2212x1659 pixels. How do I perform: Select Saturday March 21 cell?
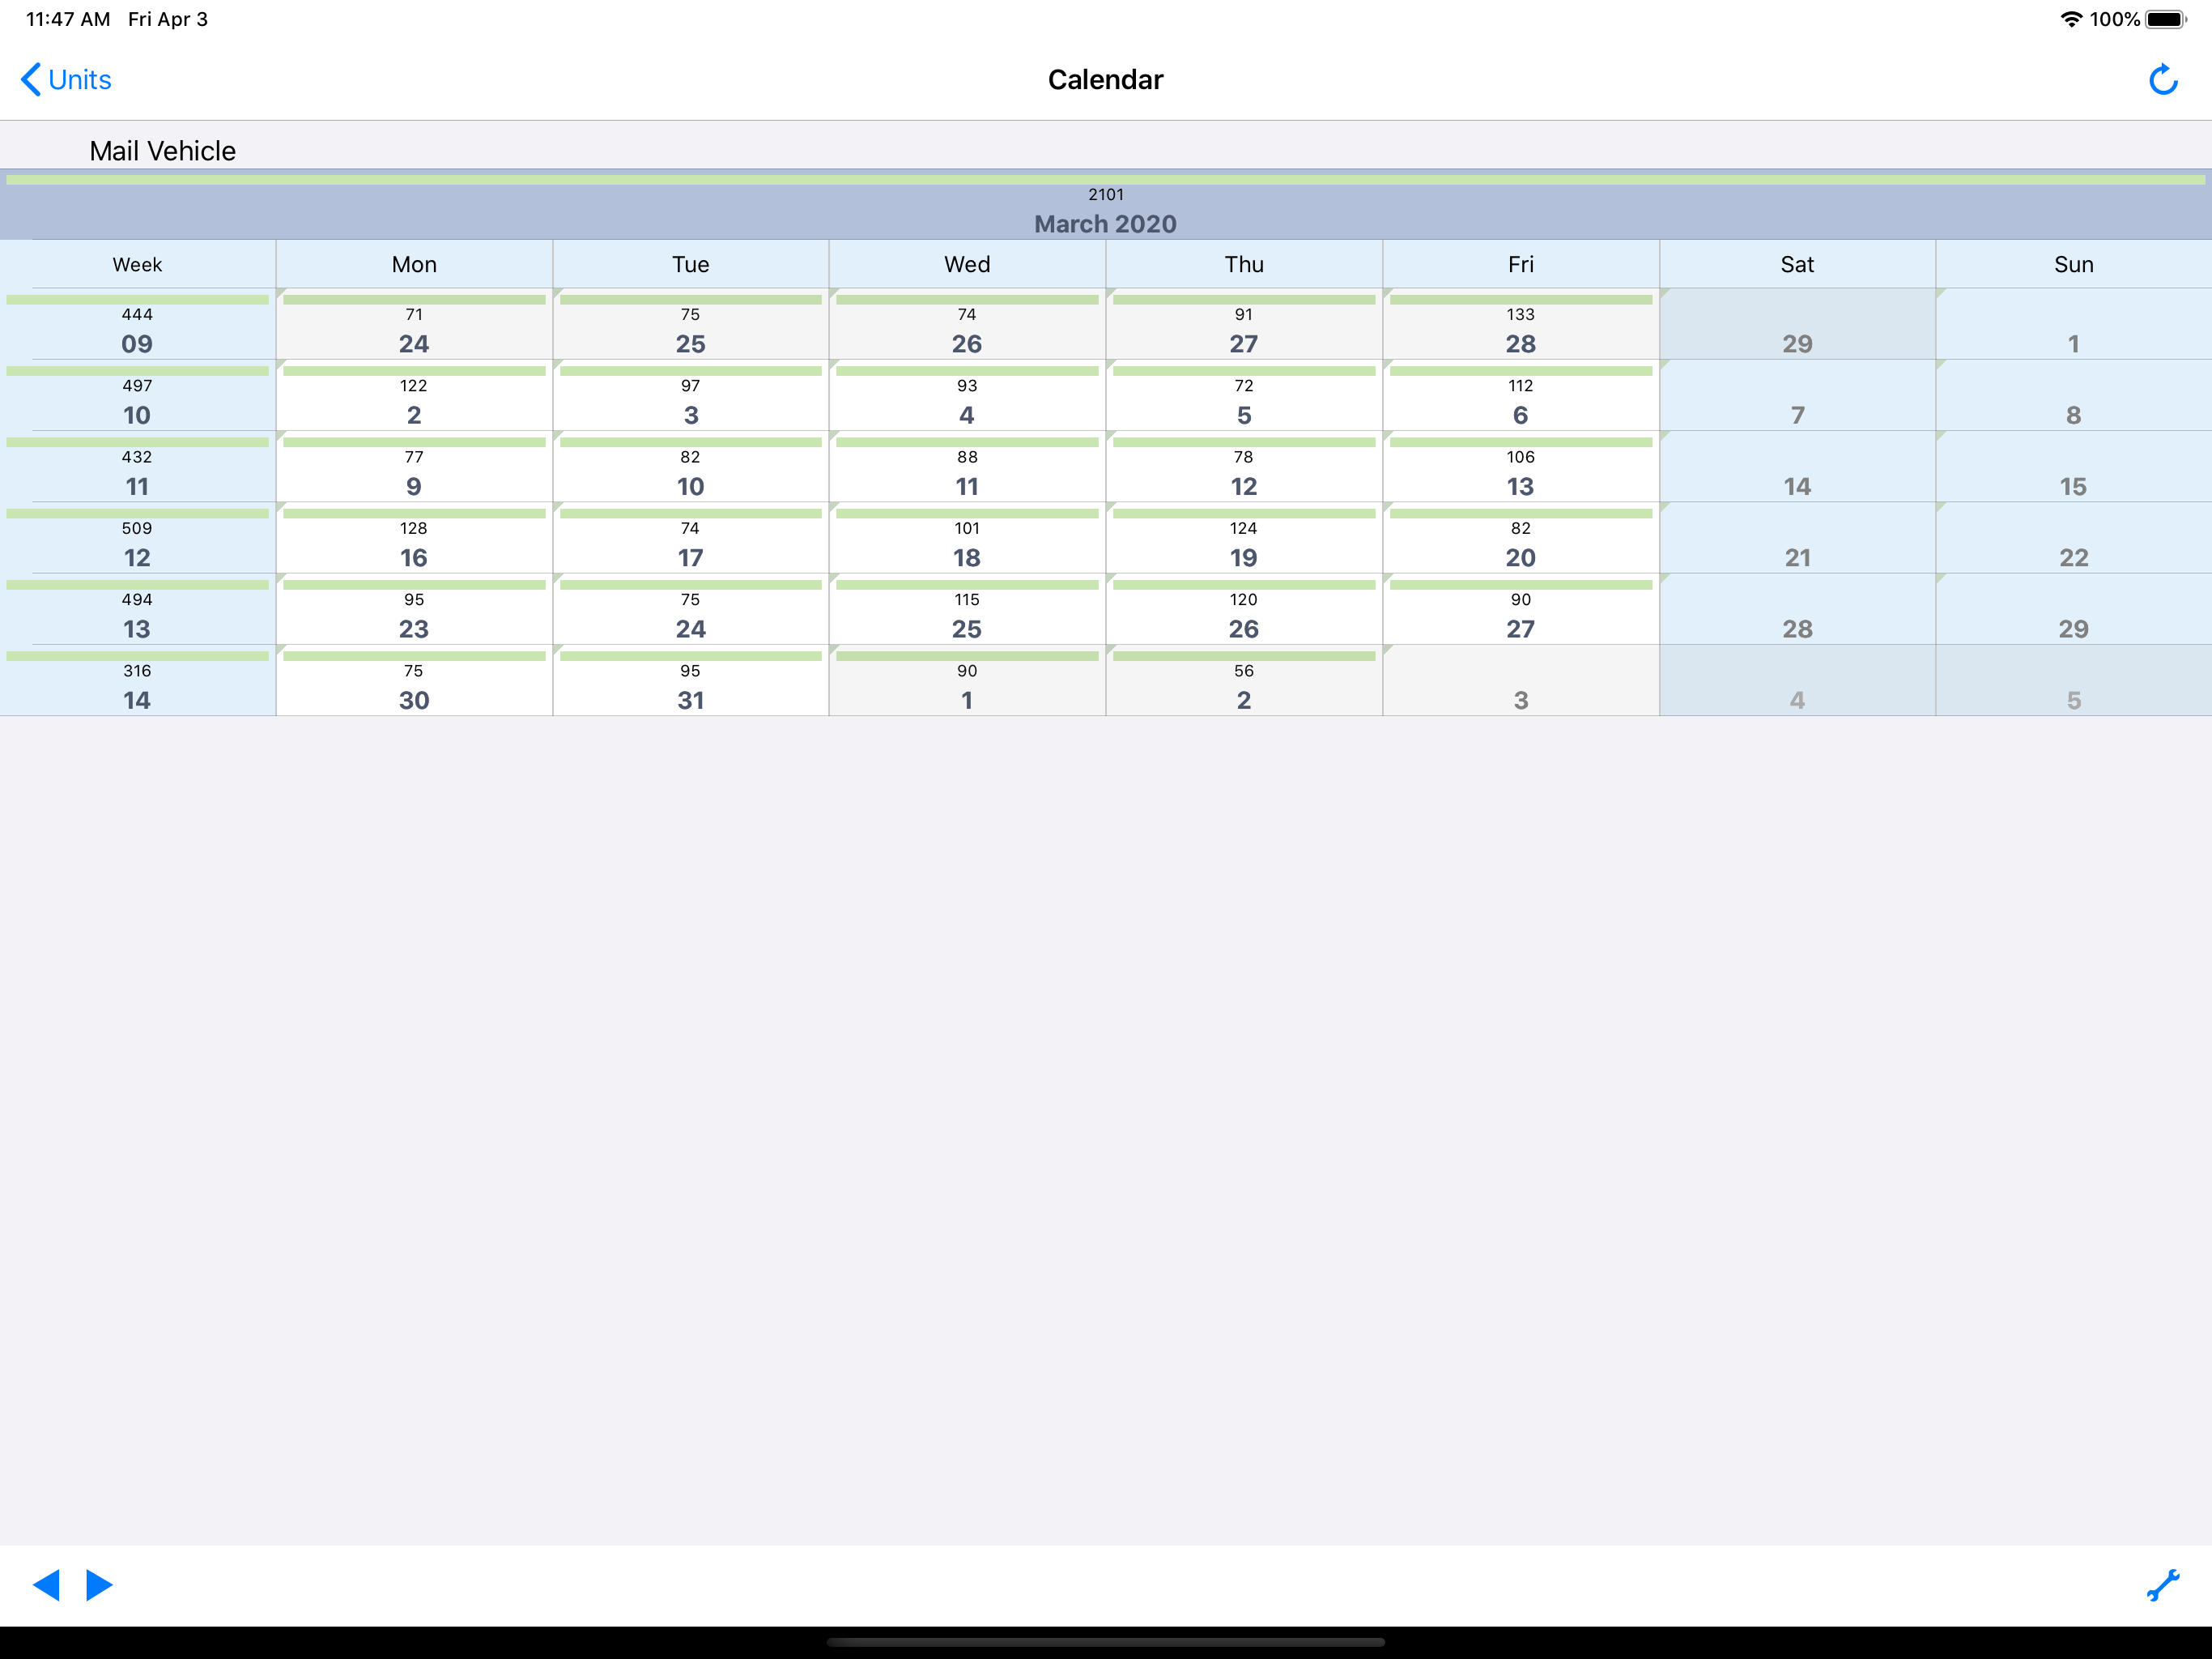[x=1797, y=539]
